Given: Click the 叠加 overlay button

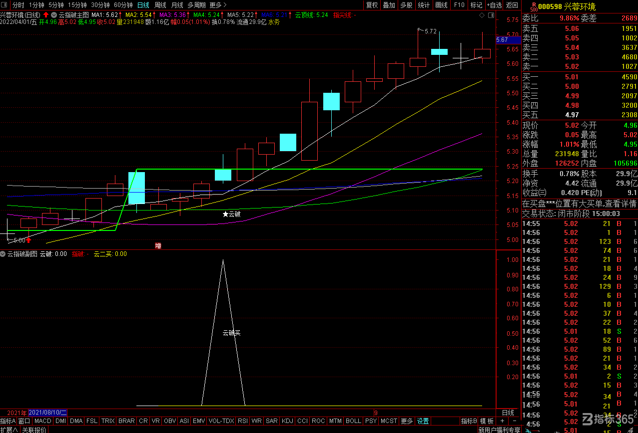Looking at the screenshot, I should [x=389, y=5].
